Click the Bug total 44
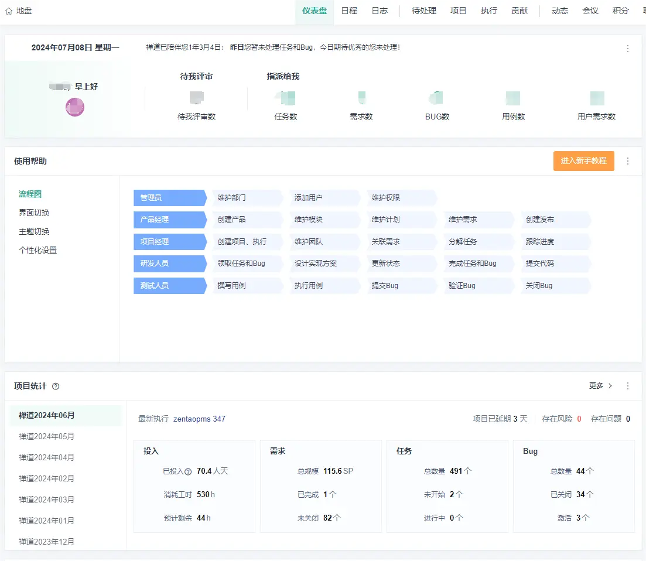This screenshot has width=646, height=561. coord(580,471)
